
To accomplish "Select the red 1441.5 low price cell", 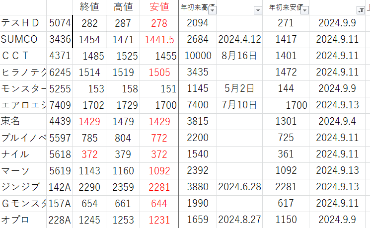I will coord(159,39).
